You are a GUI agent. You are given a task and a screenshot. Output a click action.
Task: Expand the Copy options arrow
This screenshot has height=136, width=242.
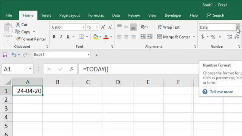pyautogui.click(x=34, y=32)
